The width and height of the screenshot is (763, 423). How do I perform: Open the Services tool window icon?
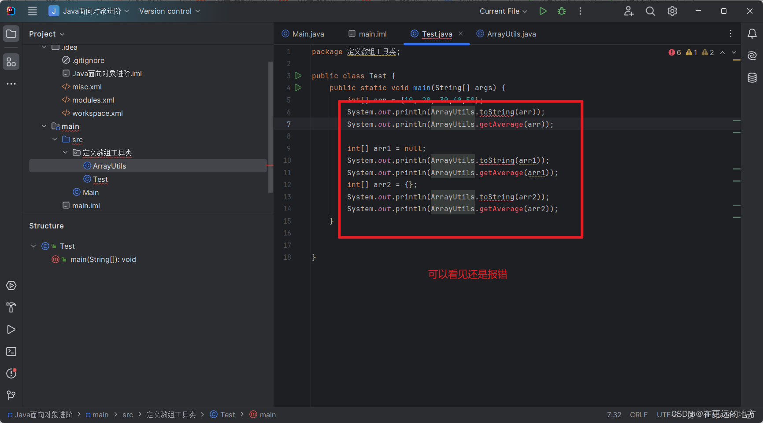pyautogui.click(x=11, y=285)
